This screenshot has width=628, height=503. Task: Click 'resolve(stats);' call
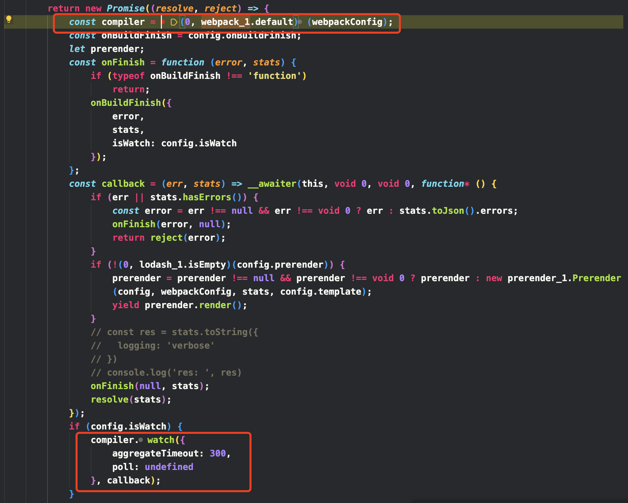[x=131, y=400]
